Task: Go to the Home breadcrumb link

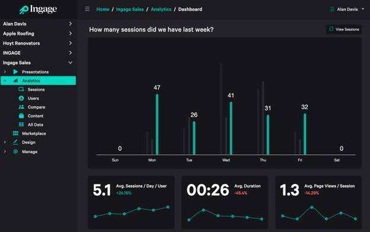Action: [103, 9]
